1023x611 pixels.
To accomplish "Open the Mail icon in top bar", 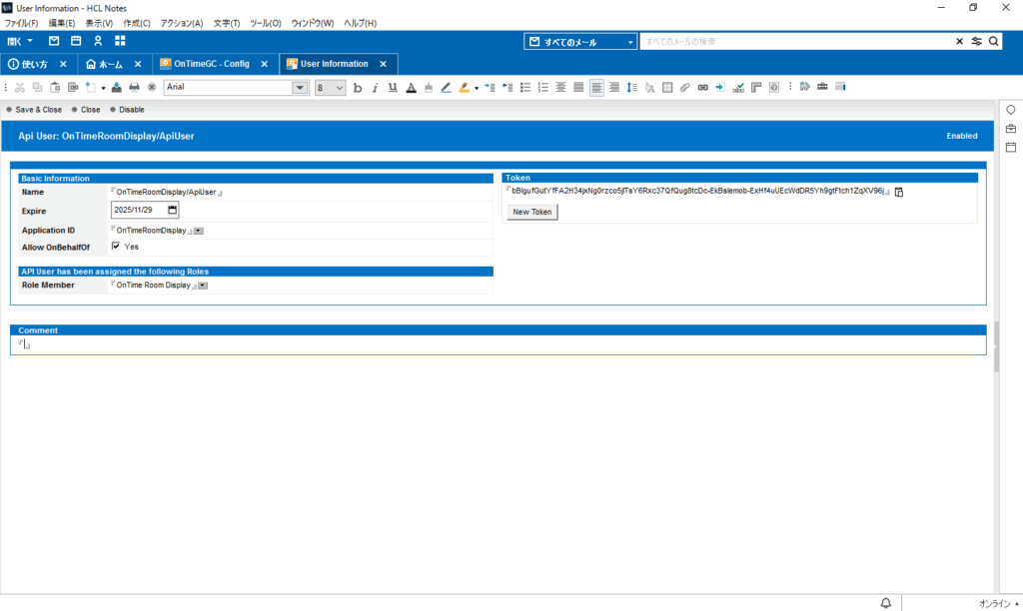I will (x=54, y=41).
